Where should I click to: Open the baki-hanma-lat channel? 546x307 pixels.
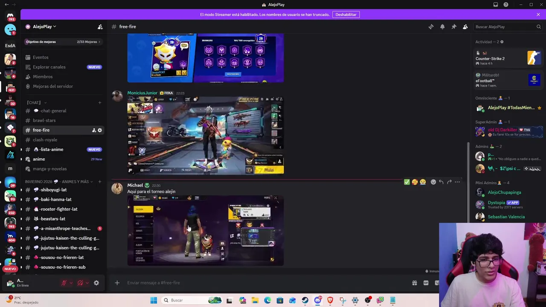click(x=63, y=200)
